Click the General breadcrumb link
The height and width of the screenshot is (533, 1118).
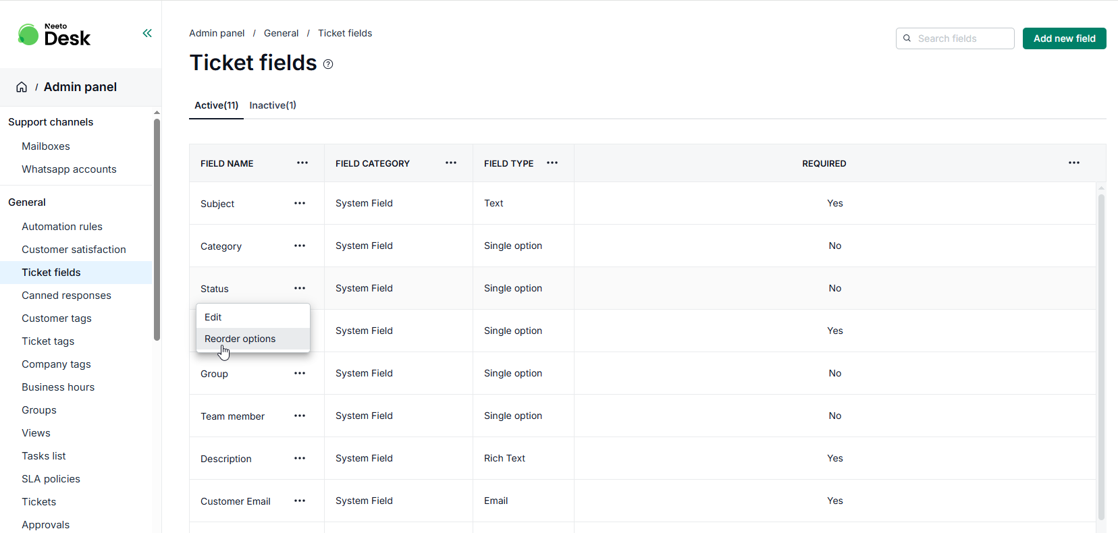(x=281, y=33)
